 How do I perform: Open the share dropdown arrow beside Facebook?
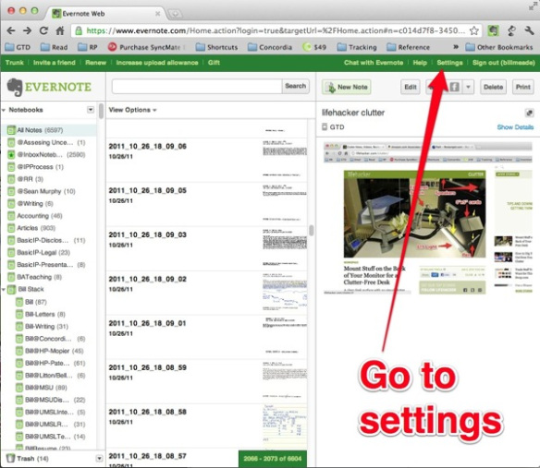[x=468, y=87]
